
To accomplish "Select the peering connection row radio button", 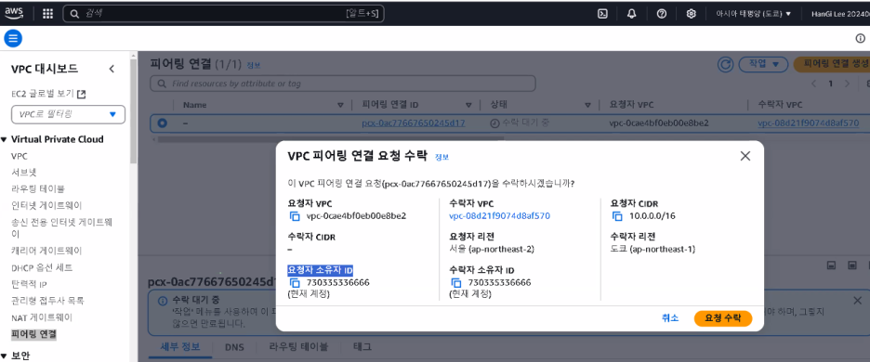I will pos(162,123).
